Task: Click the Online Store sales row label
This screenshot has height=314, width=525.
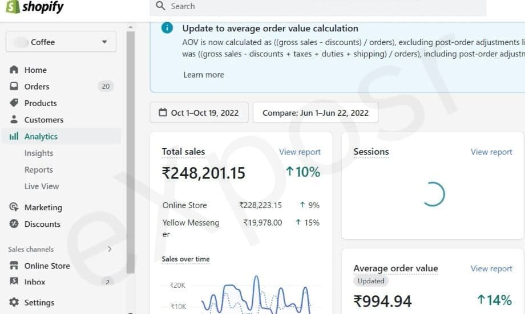Action: 185,205
